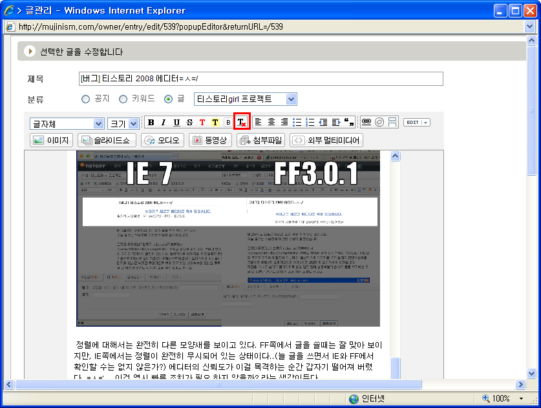541x408 pixels.
Task: Click the URL text in the address bar
Action: [151, 26]
